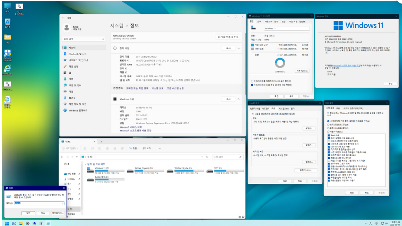Open Microsoft software license terms link in winver
Viewport: 402px width, 226px height.
(346, 66)
